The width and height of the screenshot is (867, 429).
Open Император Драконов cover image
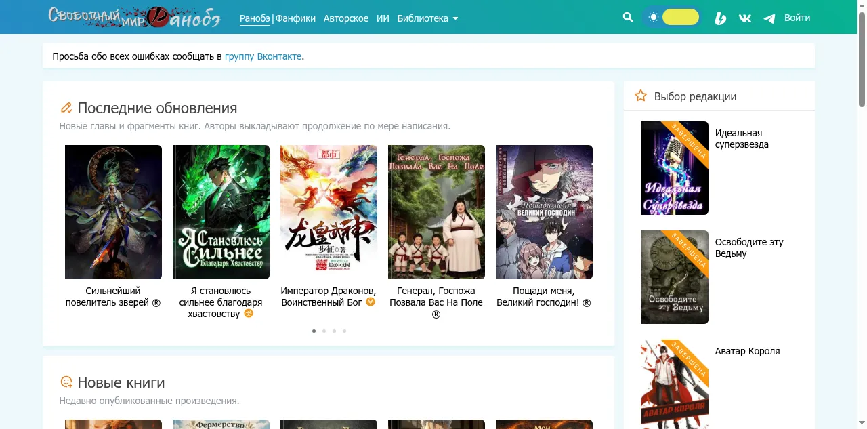point(329,212)
